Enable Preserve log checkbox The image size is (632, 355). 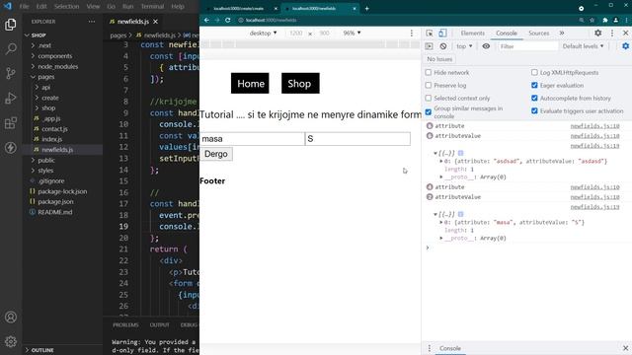coord(428,86)
